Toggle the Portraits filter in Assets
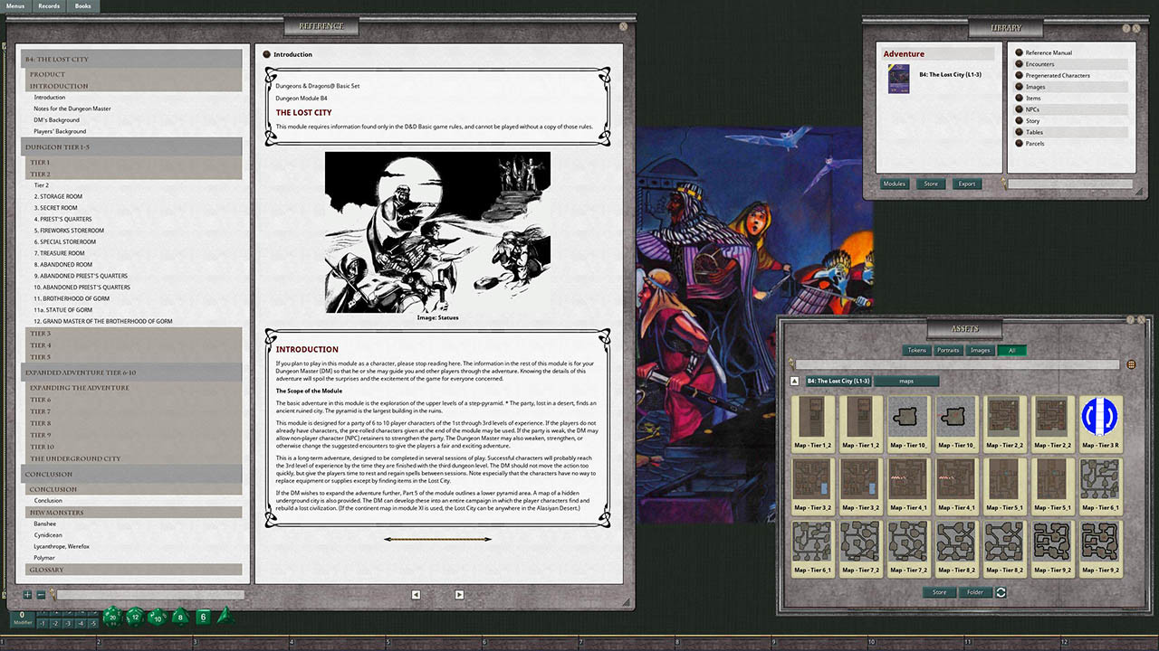The width and height of the screenshot is (1159, 651). pos(948,350)
